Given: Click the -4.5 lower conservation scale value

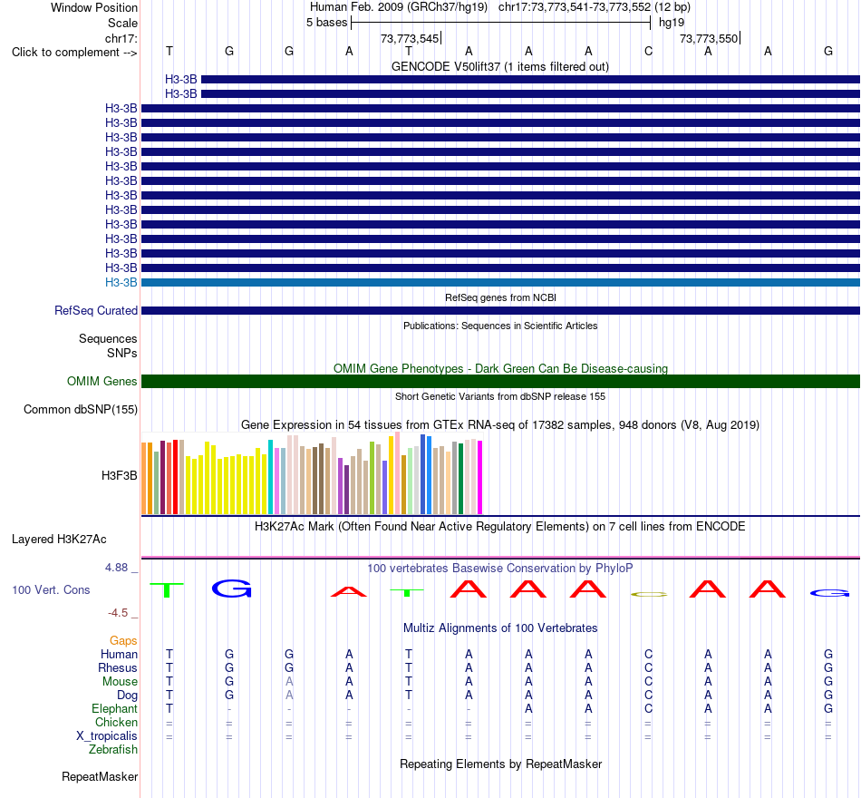Looking at the screenshot, I should point(117,613).
